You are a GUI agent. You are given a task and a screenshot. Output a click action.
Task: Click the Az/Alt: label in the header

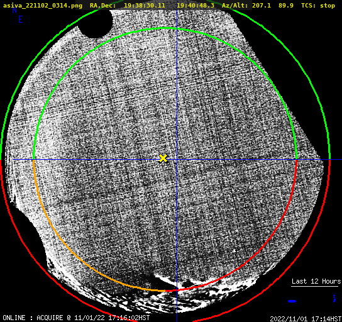234,5
